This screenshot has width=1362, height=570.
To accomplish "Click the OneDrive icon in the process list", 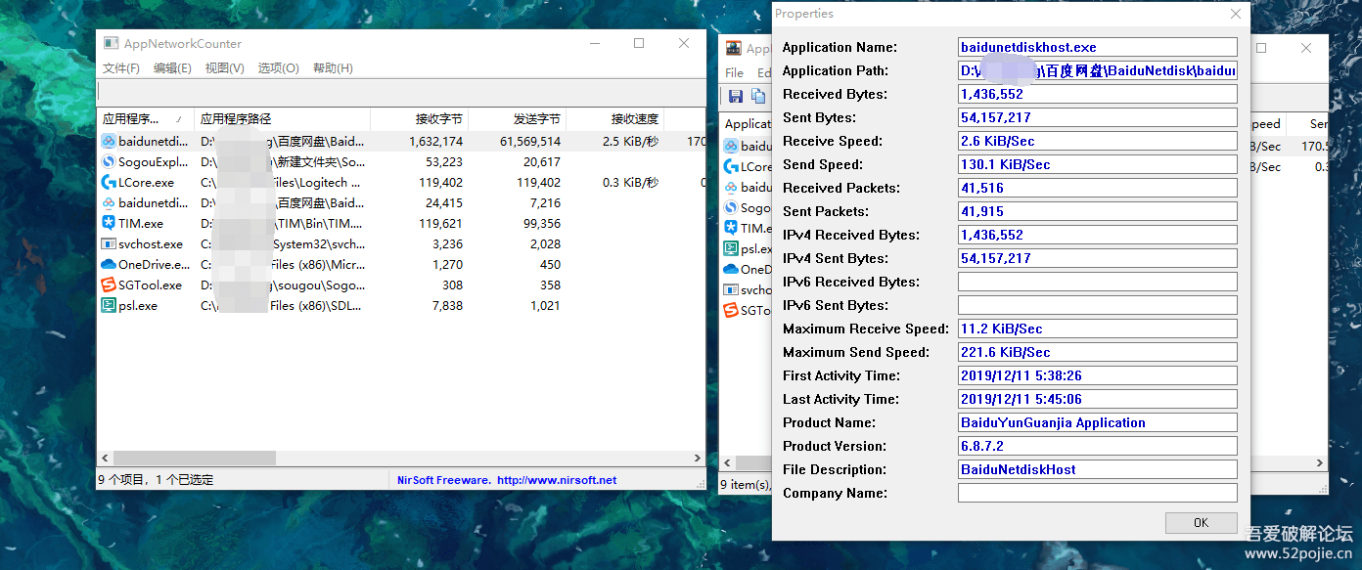I will click(109, 264).
